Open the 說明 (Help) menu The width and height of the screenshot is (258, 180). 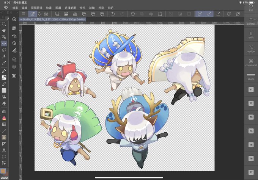110,8
